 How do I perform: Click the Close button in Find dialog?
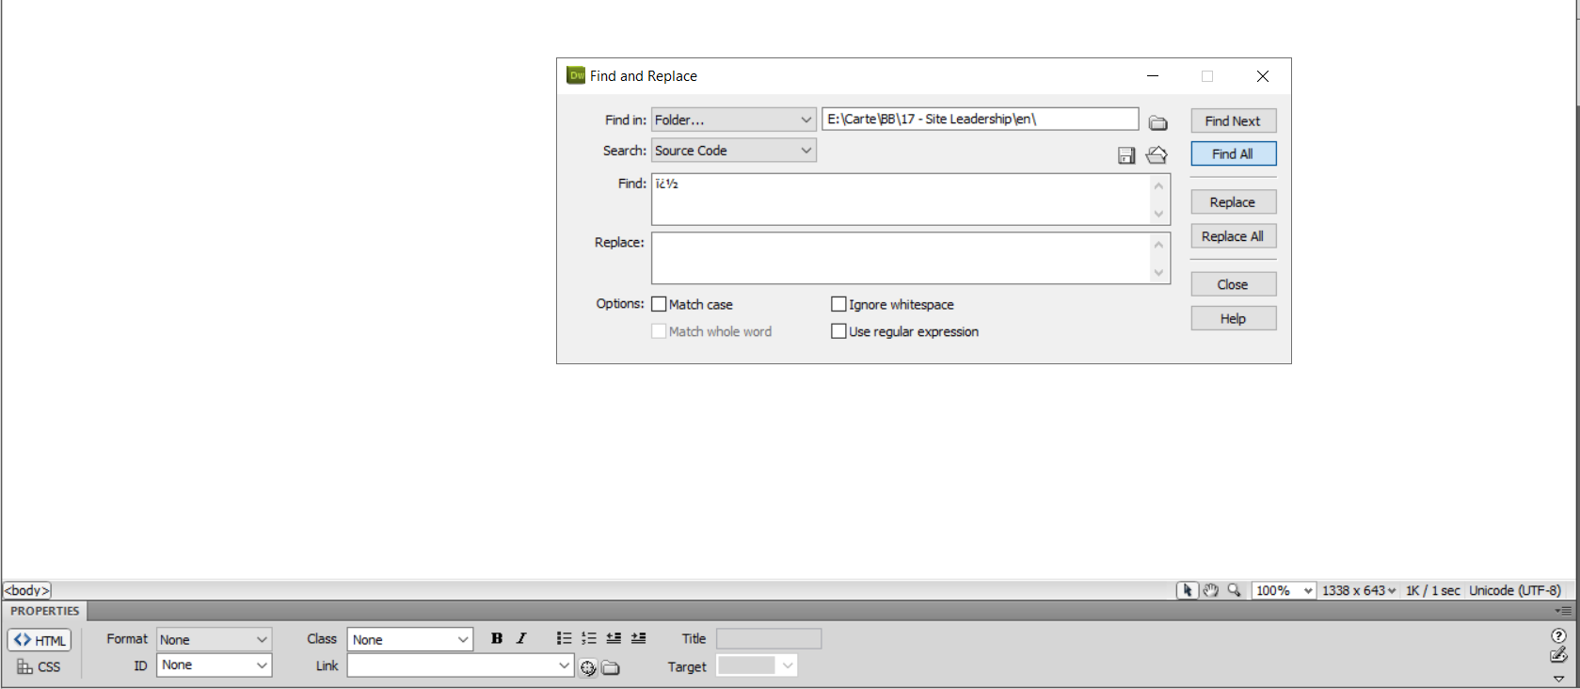(1233, 284)
